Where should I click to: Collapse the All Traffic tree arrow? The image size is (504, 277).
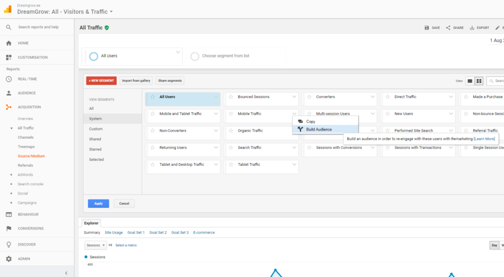12,128
